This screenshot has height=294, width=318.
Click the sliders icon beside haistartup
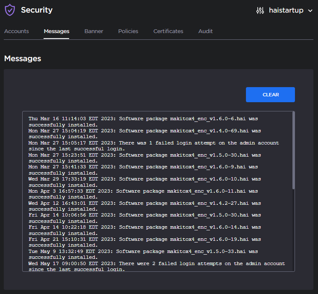[x=260, y=10]
